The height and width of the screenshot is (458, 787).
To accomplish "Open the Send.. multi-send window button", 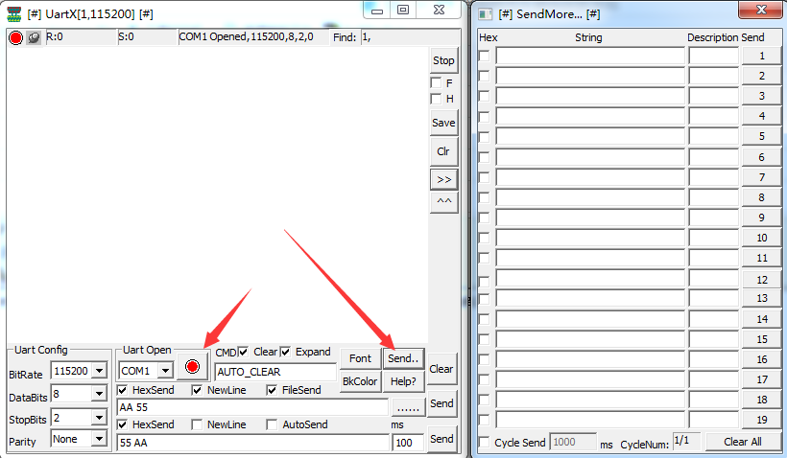I will coord(403,358).
